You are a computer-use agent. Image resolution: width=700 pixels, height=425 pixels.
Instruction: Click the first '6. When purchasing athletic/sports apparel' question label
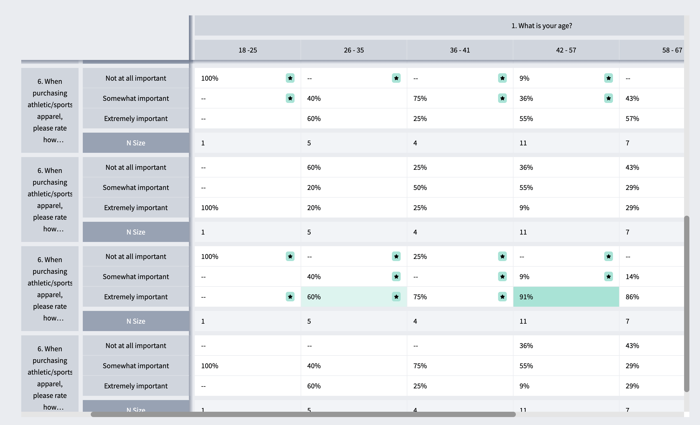[50, 111]
